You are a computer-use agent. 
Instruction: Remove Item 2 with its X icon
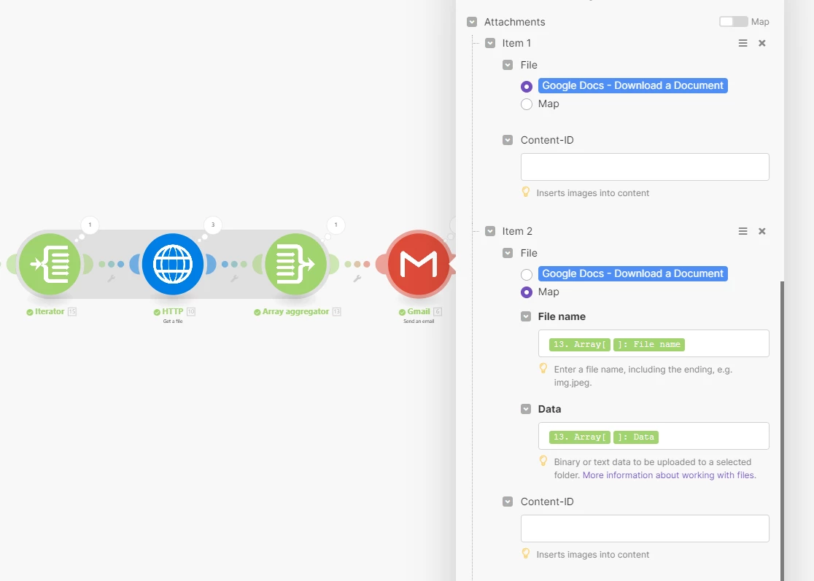click(762, 231)
